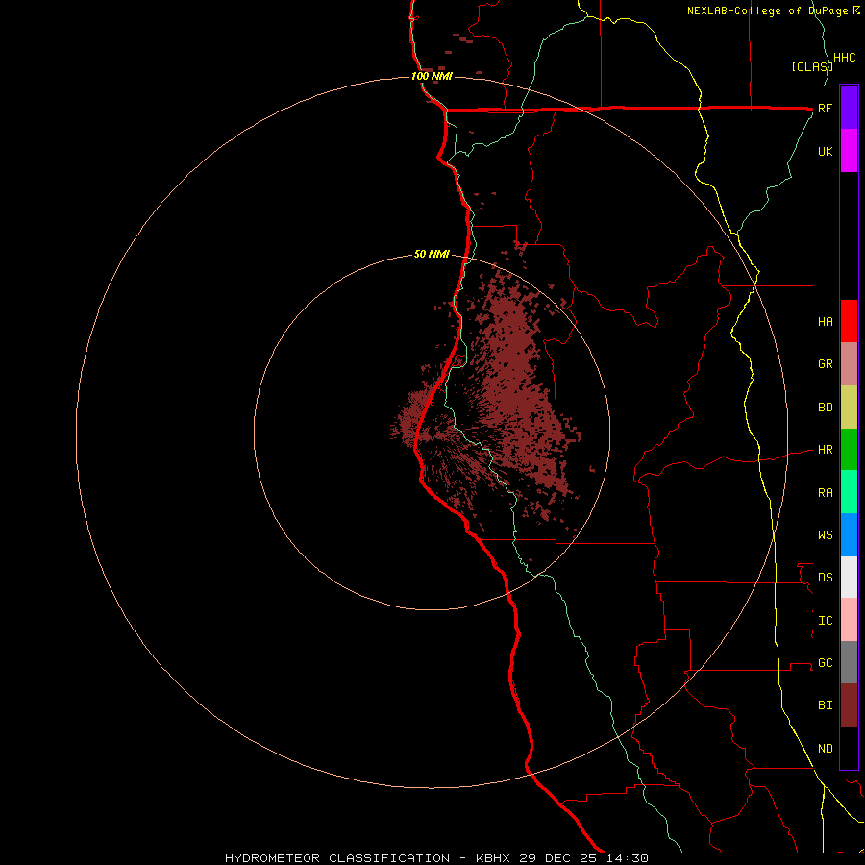Click the 100 NMI range ring label
Viewport: 865px width, 865px height.
(432, 76)
